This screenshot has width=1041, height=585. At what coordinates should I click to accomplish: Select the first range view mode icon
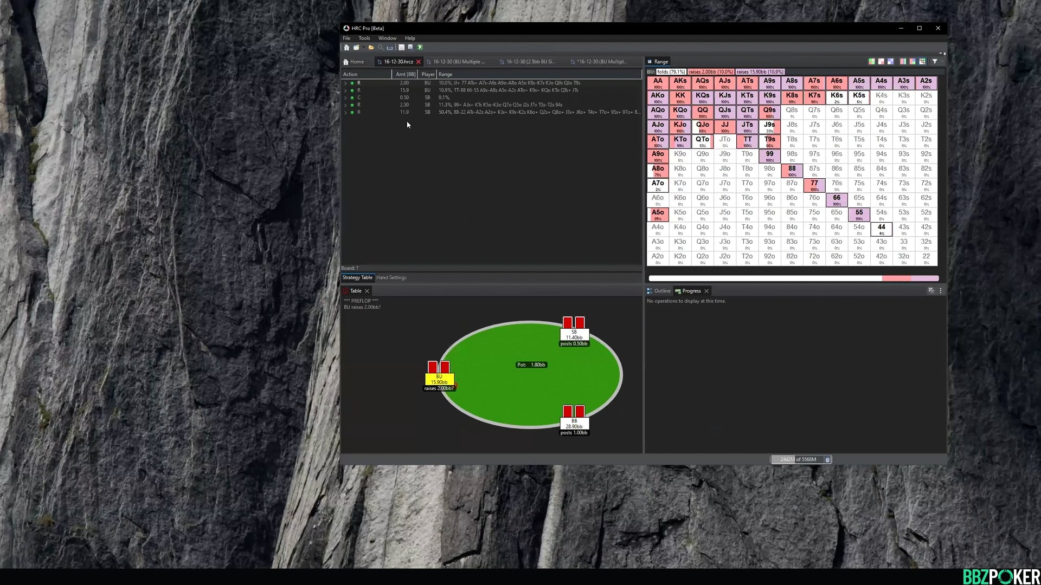pyautogui.click(x=872, y=61)
